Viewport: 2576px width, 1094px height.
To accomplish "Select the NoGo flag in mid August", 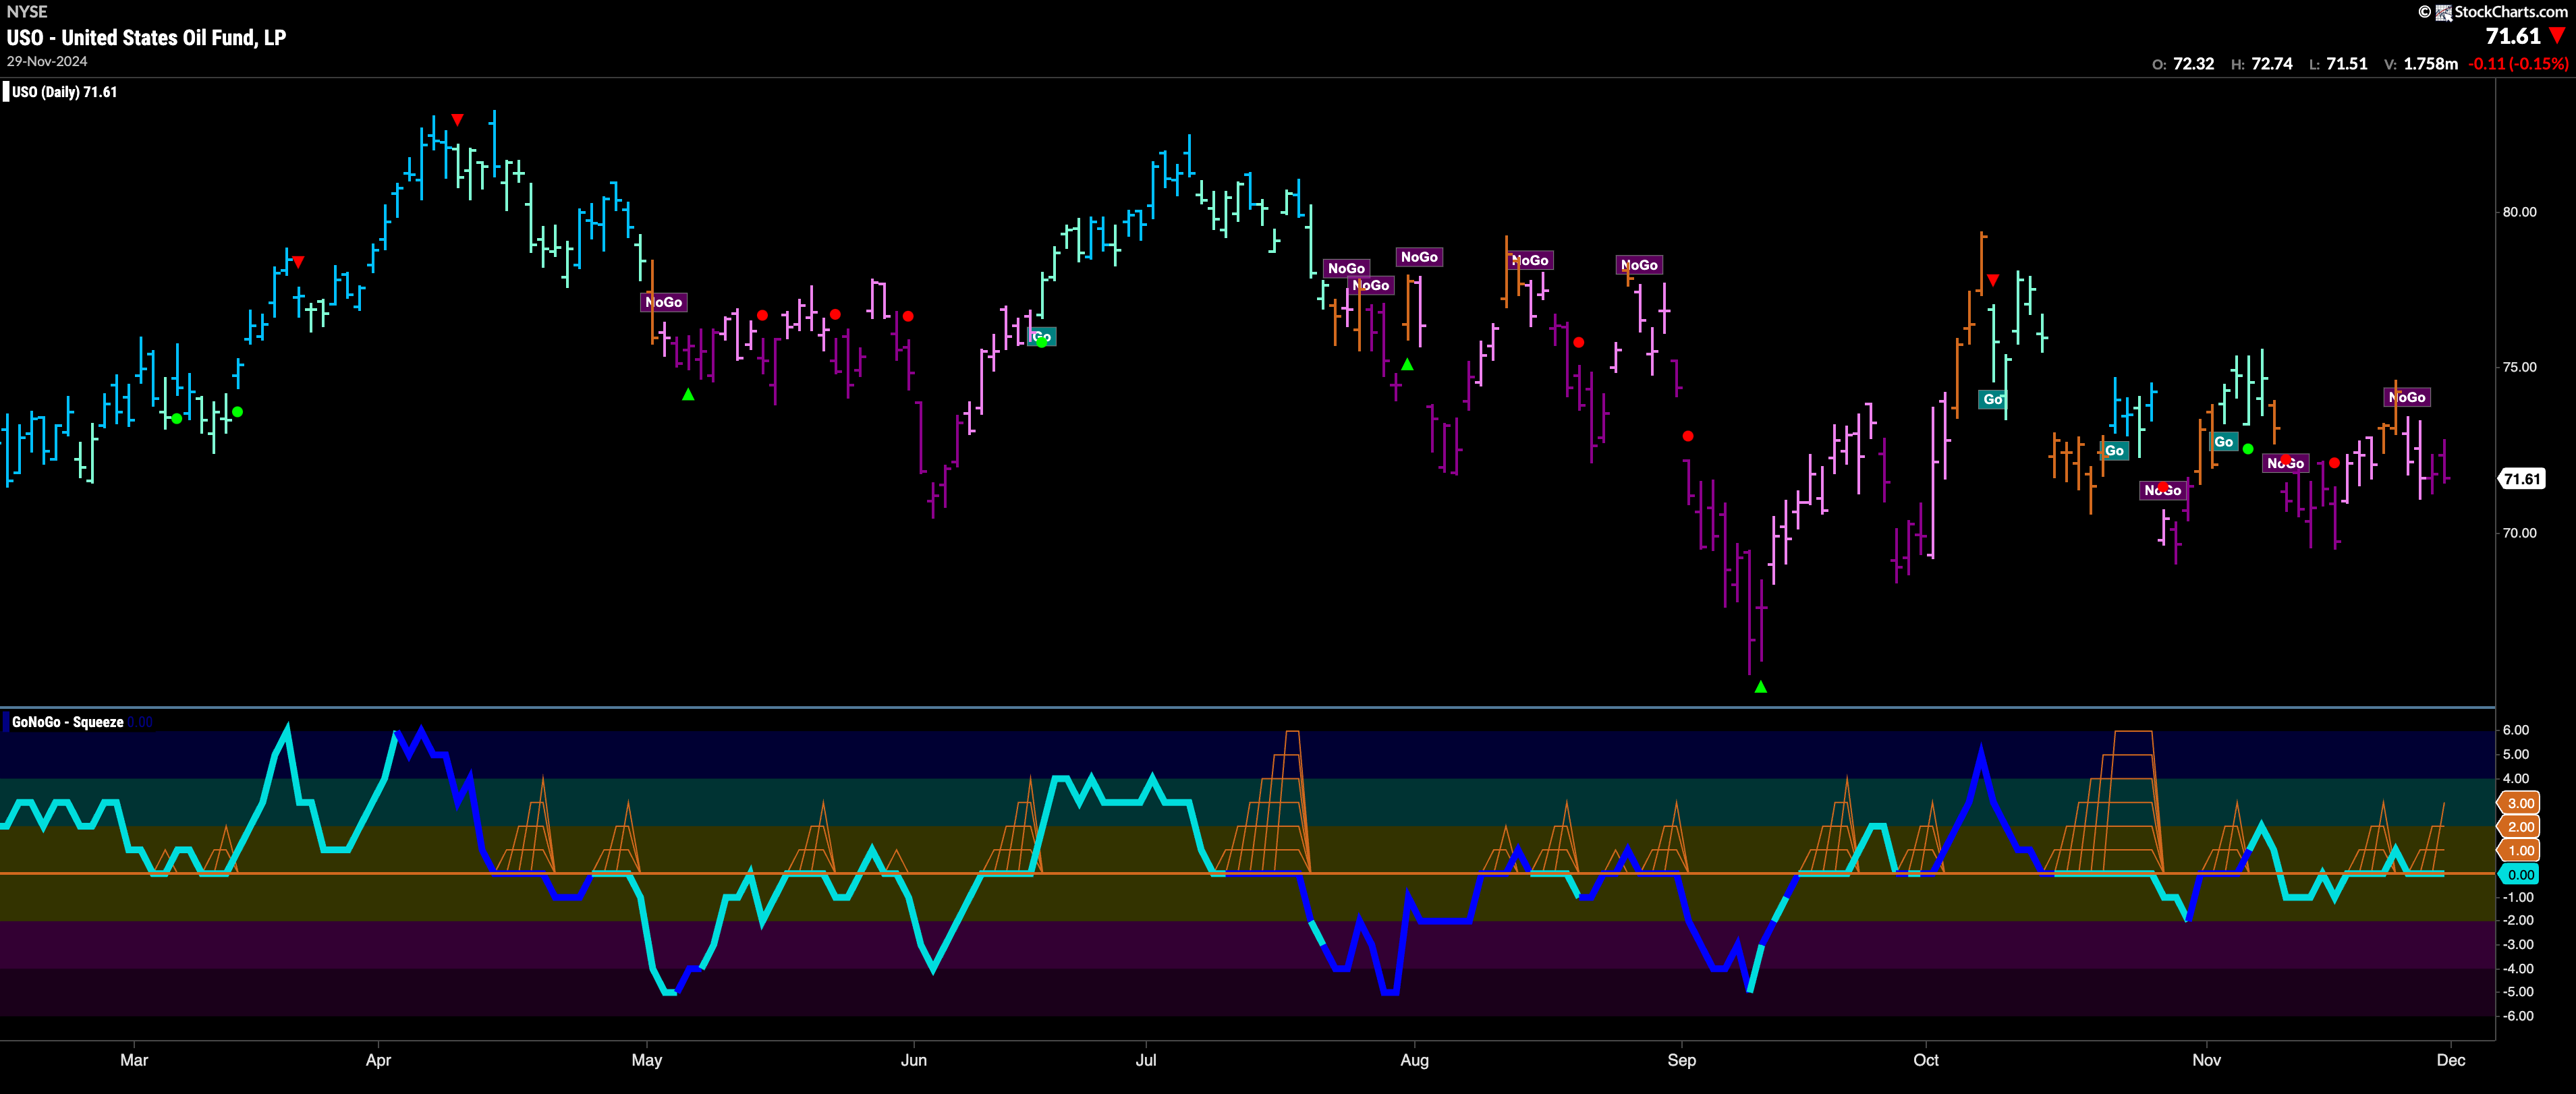I will (1530, 260).
